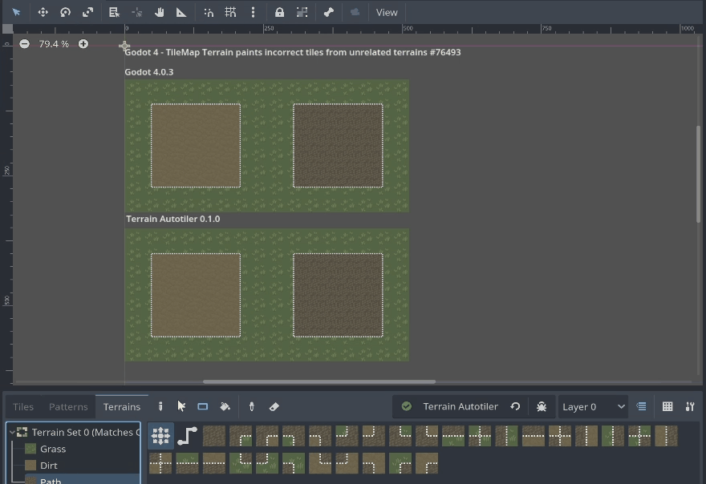Pick the Scale Mode tool
Screen dimensions: 706x484
tap(87, 12)
